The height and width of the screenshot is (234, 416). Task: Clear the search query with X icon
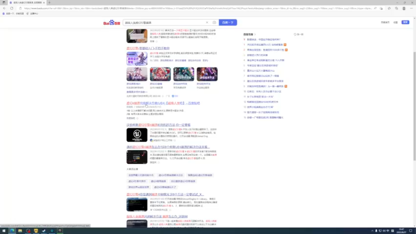pyautogui.click(x=207, y=22)
